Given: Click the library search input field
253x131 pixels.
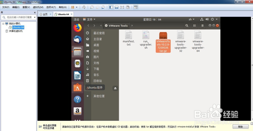Looking at the screenshot, I should click(18, 17).
